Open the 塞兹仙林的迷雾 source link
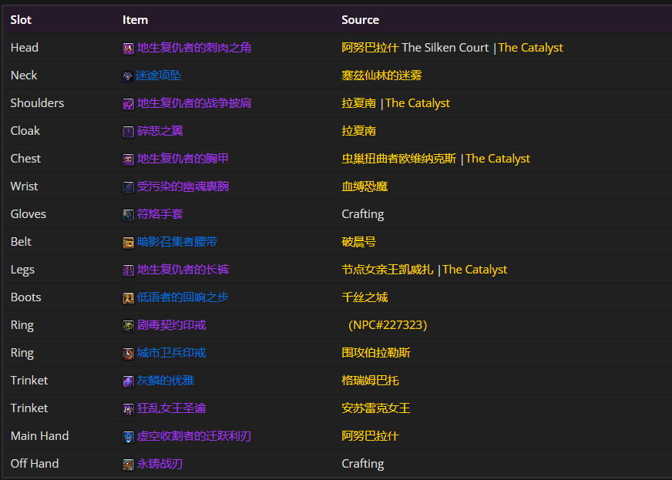This screenshot has width=672, height=480. pos(381,76)
